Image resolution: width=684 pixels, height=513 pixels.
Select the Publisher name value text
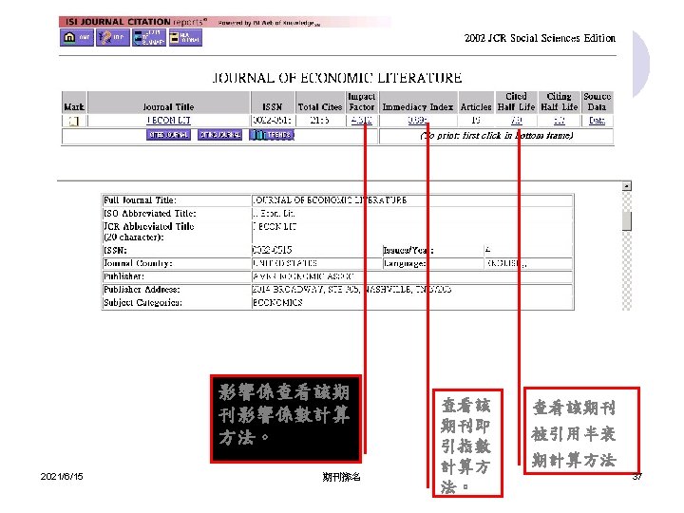[304, 276]
